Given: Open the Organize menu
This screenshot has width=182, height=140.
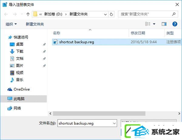Looking at the screenshot, I should click(11, 24).
